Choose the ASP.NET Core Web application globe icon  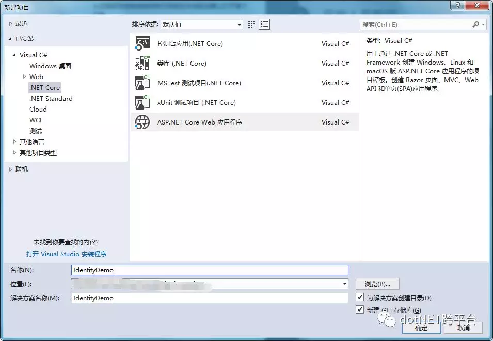142,122
